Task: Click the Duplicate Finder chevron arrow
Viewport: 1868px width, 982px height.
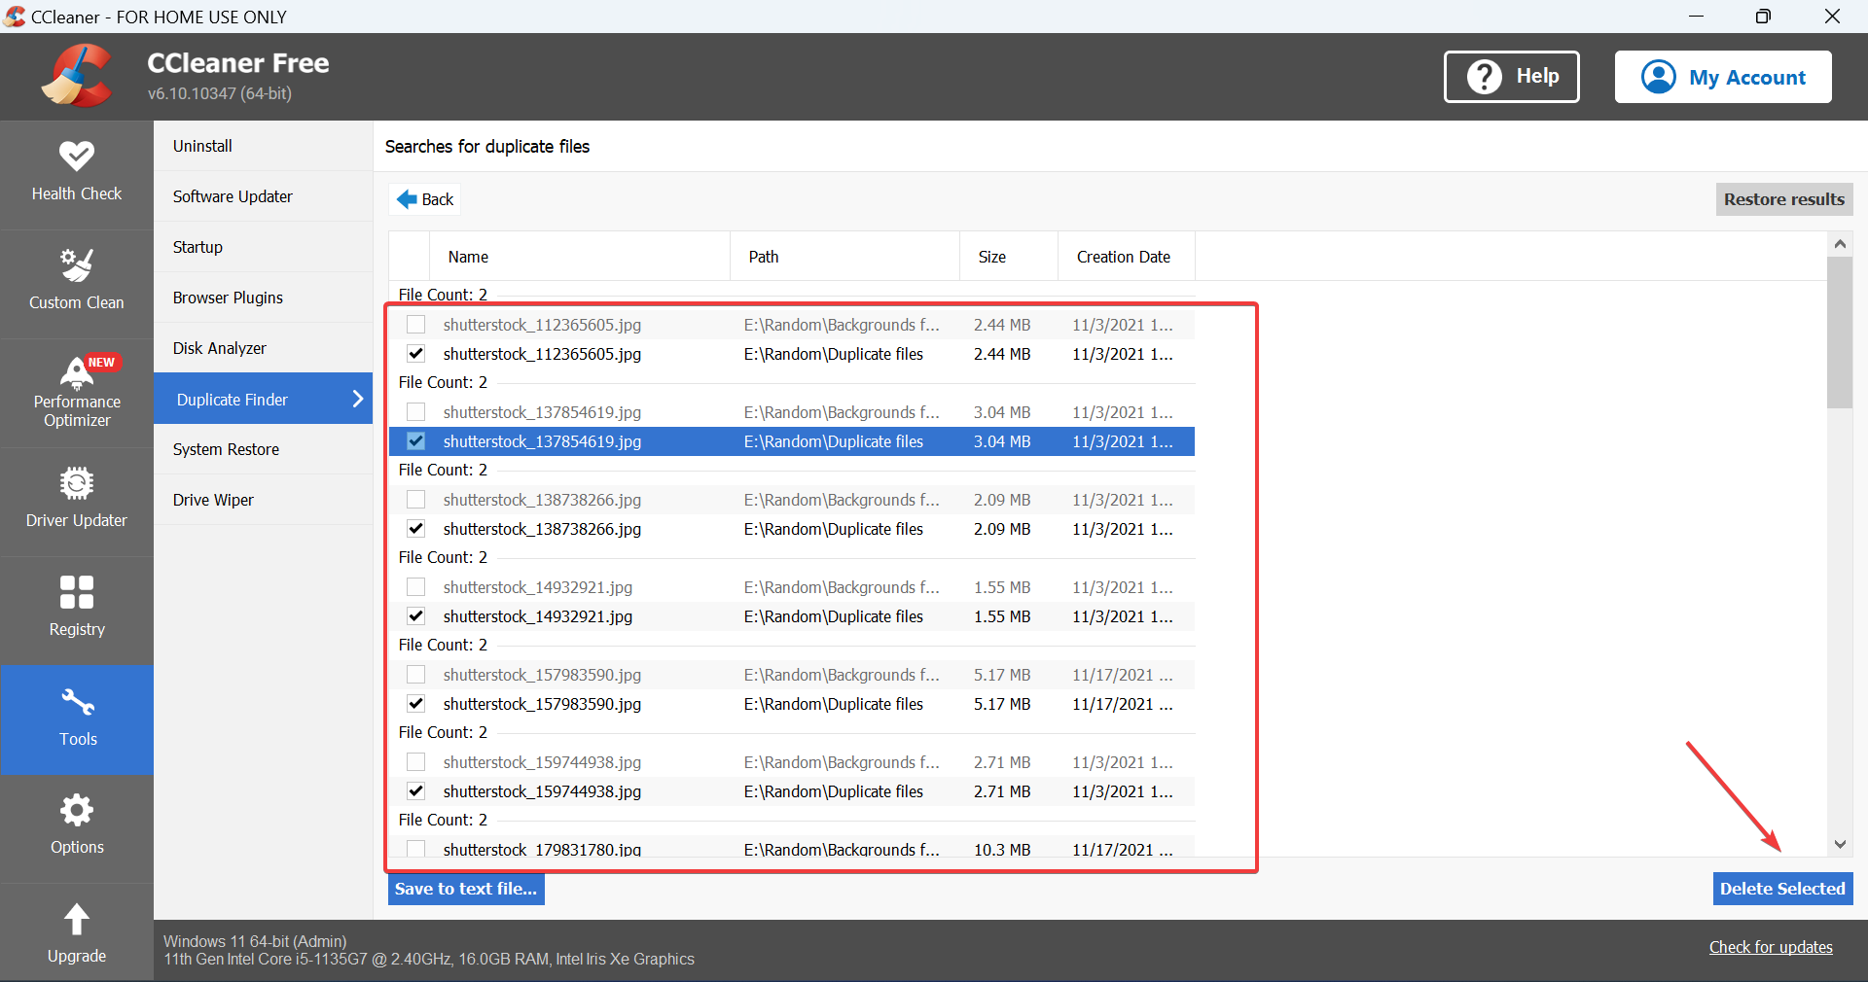Action: [x=358, y=399]
